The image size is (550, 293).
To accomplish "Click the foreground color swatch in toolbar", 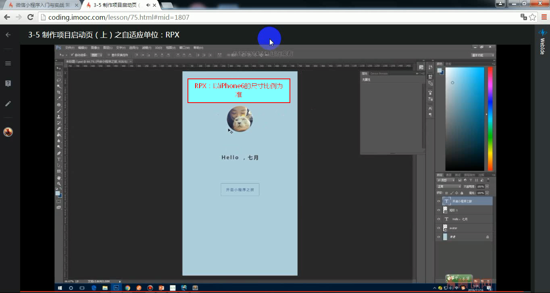I will tap(58, 193).
